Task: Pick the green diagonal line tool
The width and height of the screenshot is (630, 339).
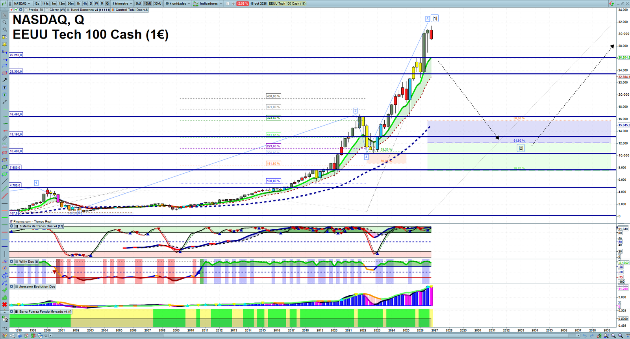Action: click(4, 189)
